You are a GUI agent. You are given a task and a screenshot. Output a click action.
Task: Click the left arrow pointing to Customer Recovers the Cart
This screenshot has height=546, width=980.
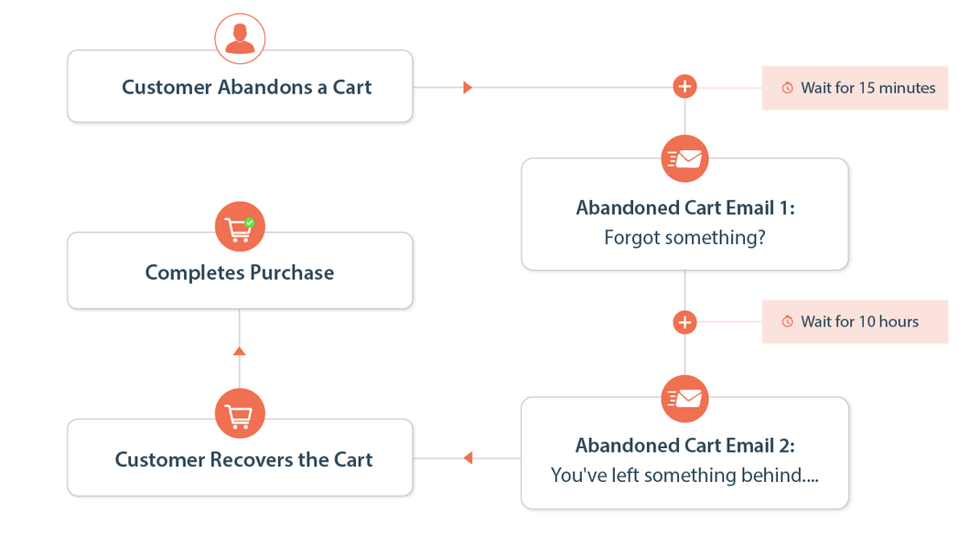468,457
